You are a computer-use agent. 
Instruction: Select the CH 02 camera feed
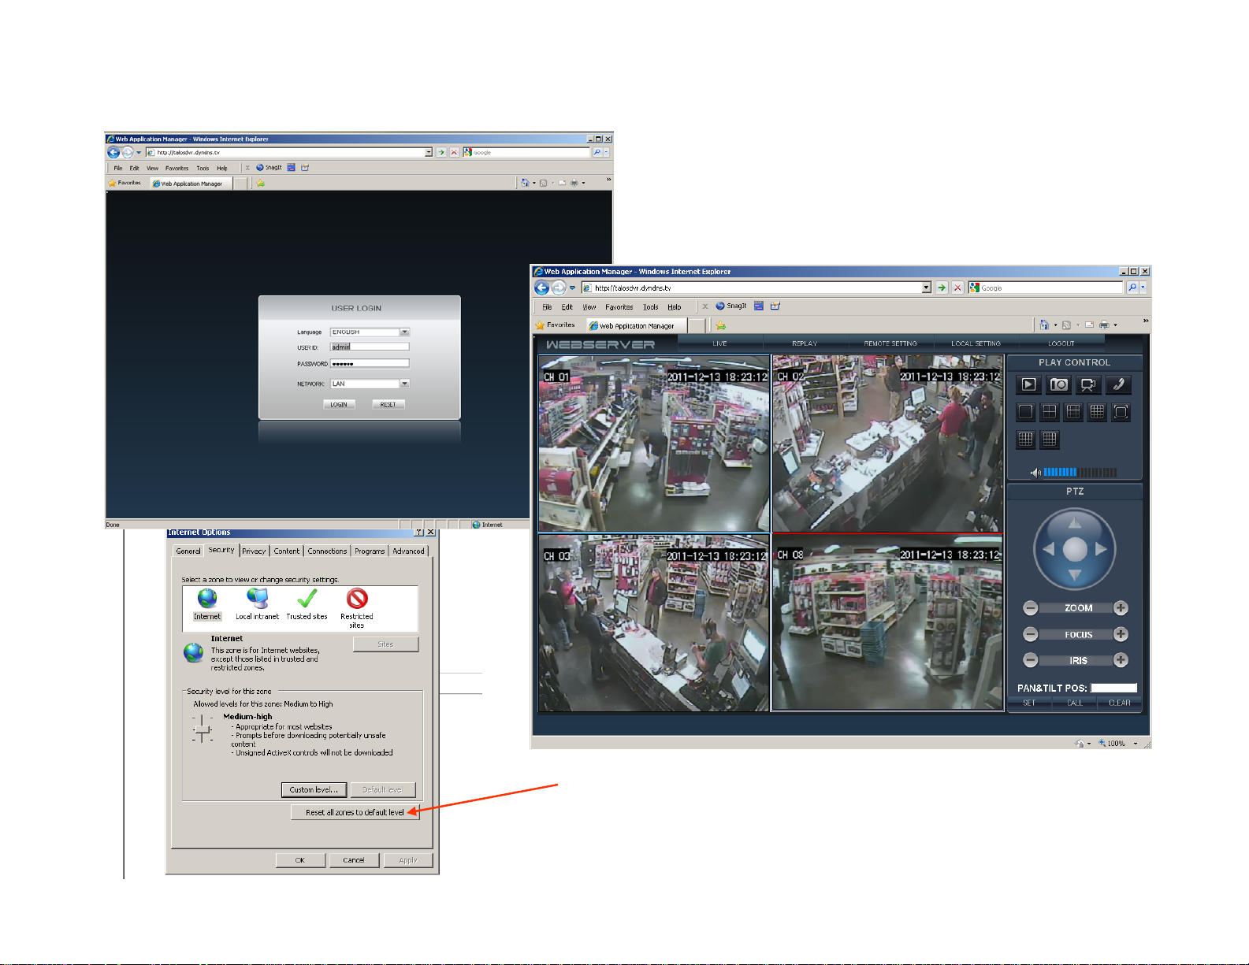tap(888, 444)
